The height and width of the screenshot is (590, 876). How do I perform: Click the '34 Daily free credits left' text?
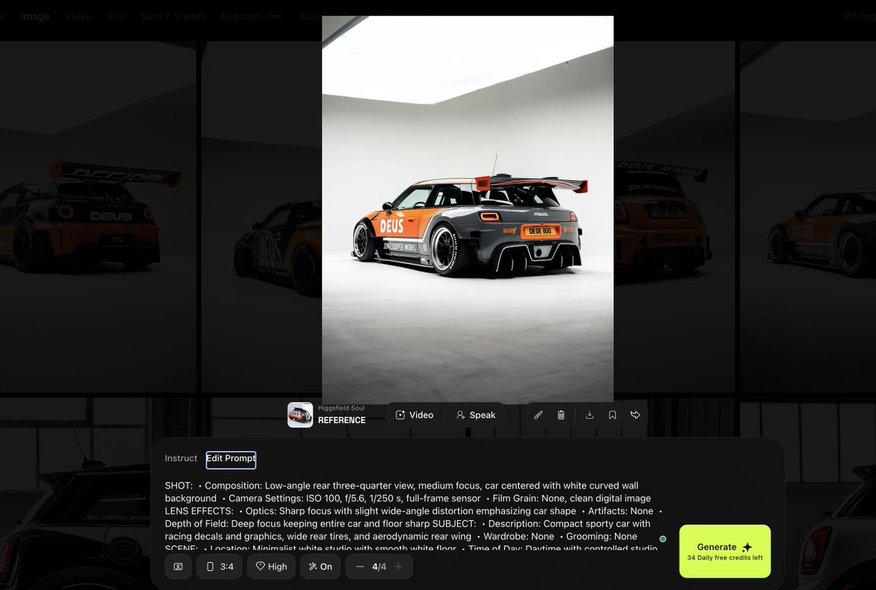click(725, 558)
